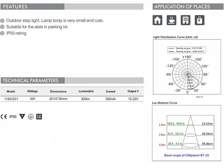
Task: Select the earth ground symbol icon
Action: pos(30,116)
